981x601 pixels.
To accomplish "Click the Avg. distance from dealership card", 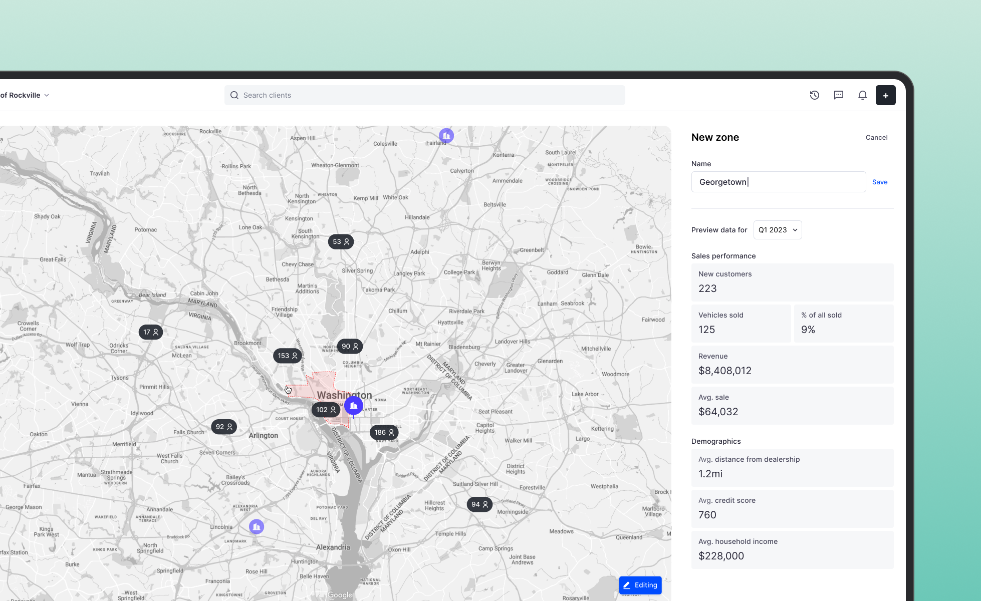I will pyautogui.click(x=793, y=468).
